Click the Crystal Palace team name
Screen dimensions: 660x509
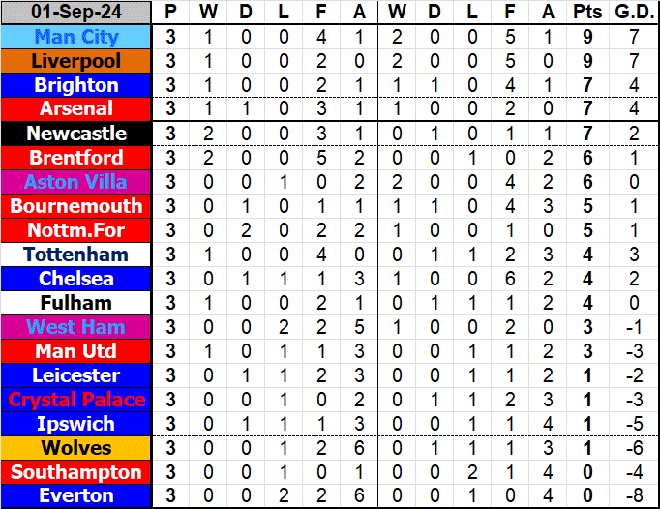(76, 400)
